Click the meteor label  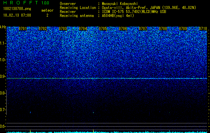(x=47, y=10)
